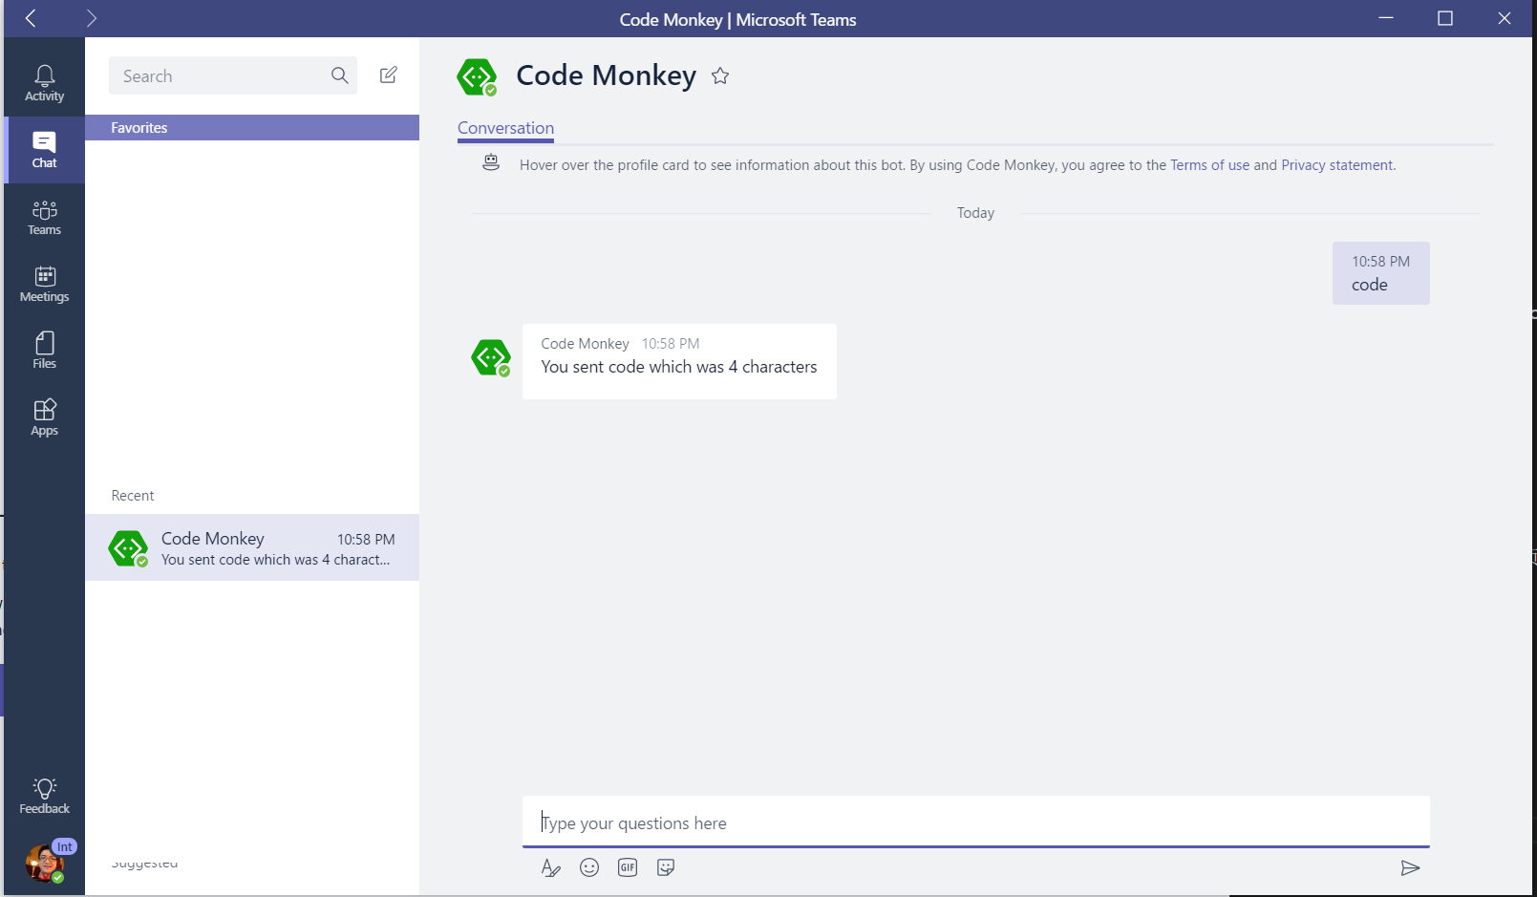Screen dimensions: 1537x897
Task: Open the Terms of use link
Action: tap(1209, 165)
